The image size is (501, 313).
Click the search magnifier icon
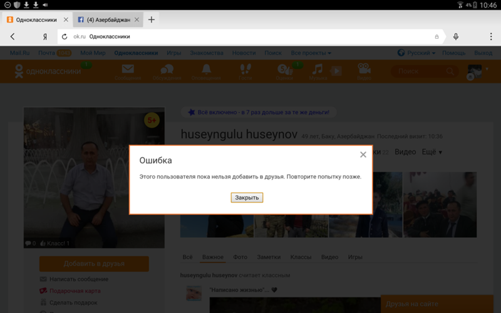coord(450,71)
